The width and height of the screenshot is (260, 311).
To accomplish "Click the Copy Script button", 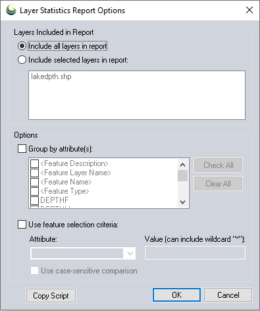I will tap(51, 296).
